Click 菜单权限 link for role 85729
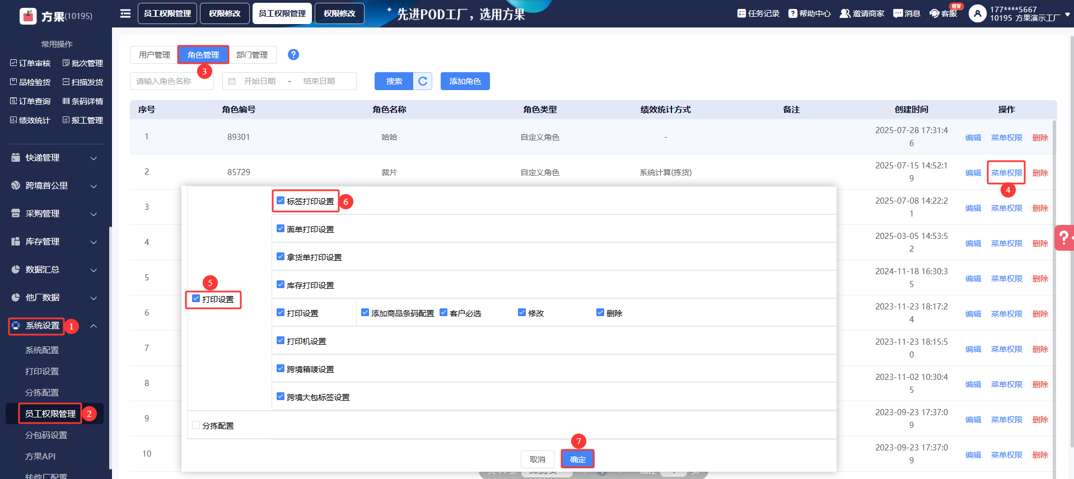Viewport: 1074px width, 479px height. point(1006,173)
